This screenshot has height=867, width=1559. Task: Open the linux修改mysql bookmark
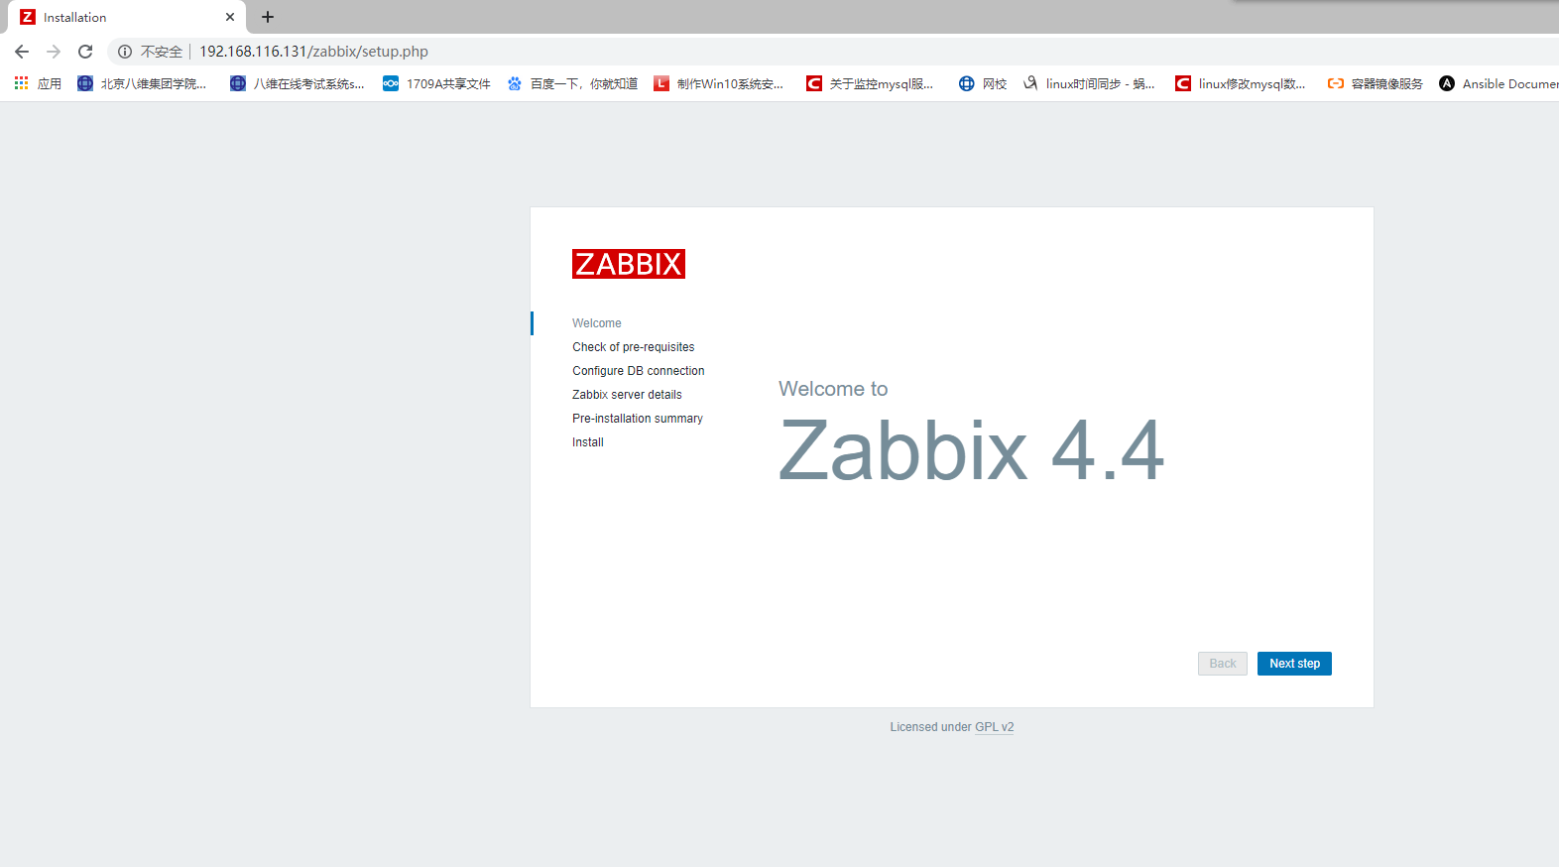[x=1241, y=83]
